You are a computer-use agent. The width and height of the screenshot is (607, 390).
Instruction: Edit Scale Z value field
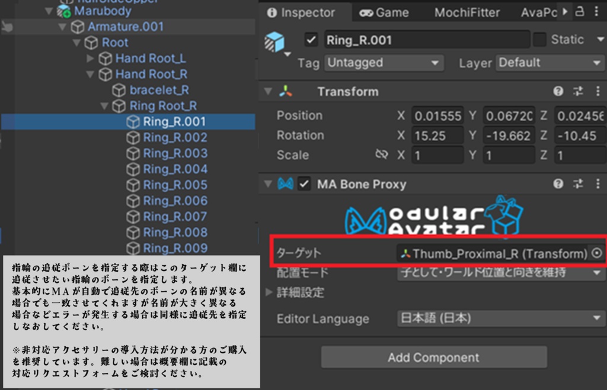click(x=580, y=156)
